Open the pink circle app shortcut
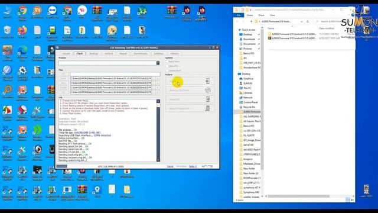The height and width of the screenshot is (213, 378). coord(82,11)
